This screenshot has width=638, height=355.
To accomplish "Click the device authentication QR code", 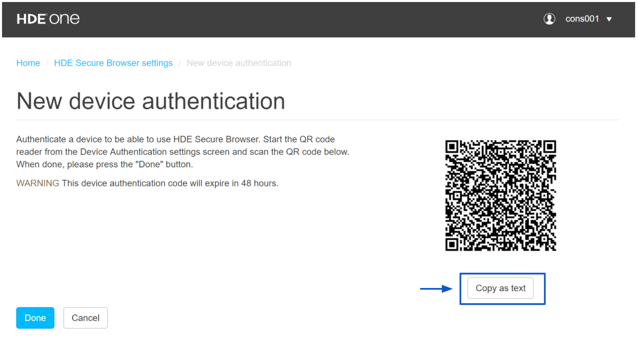I will pos(500,195).
